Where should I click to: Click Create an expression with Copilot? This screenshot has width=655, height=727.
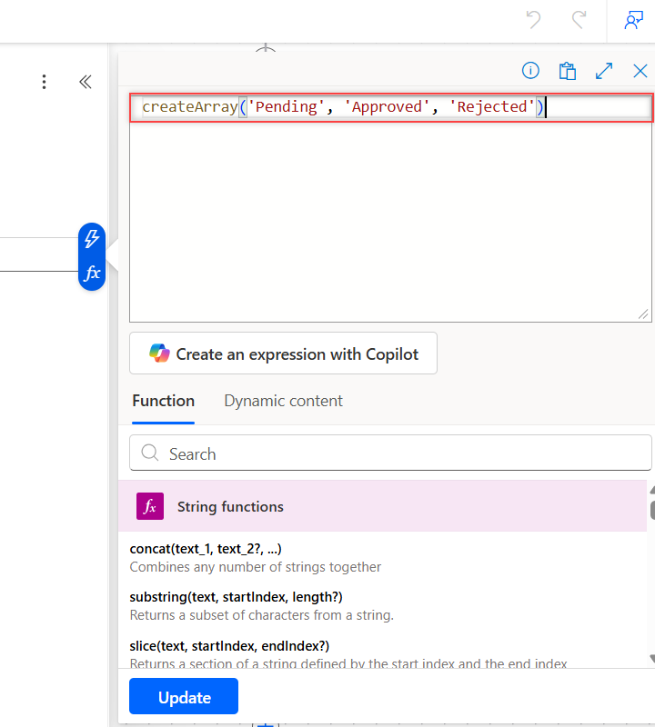tap(283, 354)
